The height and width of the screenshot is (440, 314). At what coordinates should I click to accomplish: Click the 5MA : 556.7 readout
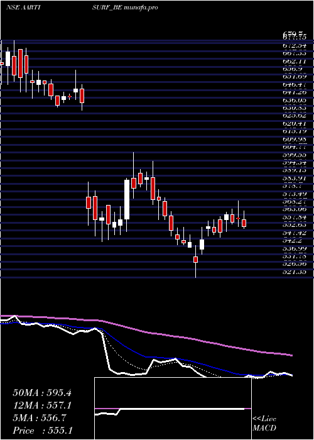(x=40, y=418)
